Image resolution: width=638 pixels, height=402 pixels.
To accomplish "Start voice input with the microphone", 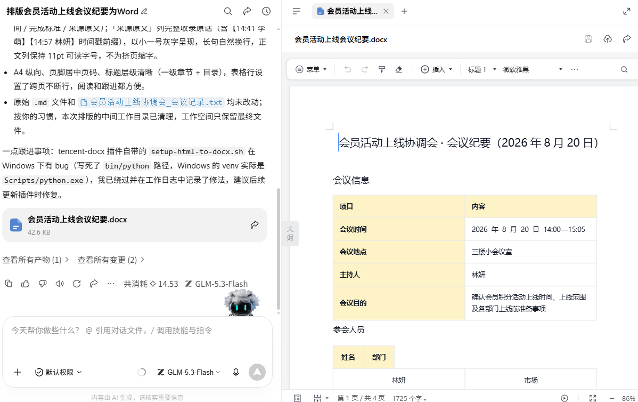I will point(235,372).
